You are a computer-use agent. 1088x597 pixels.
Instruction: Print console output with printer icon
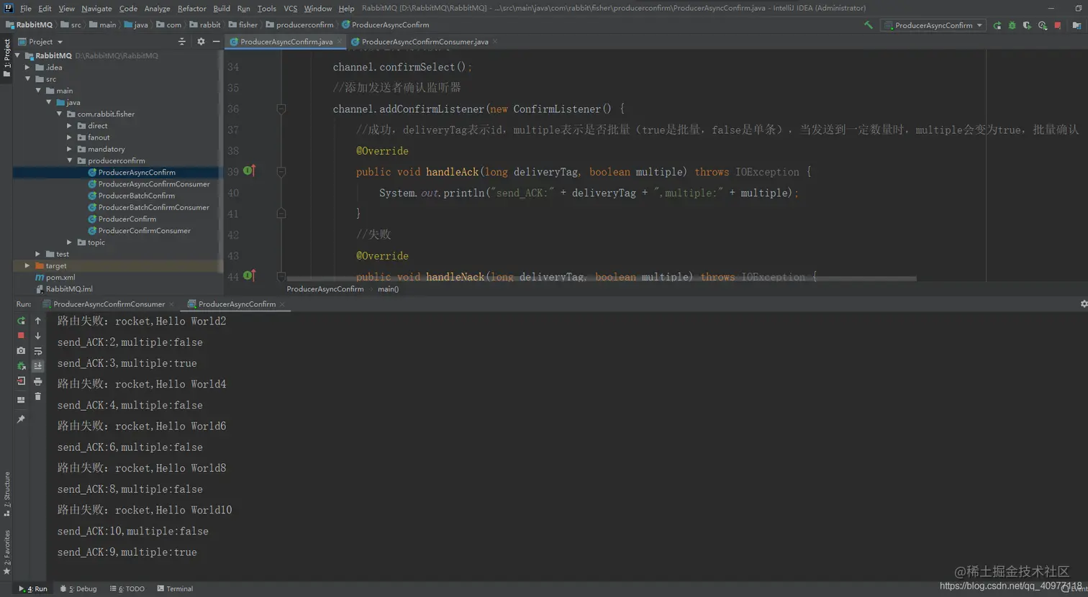(38, 381)
